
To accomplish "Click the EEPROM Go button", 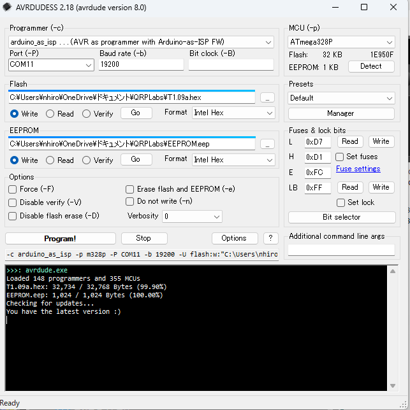I will click(x=136, y=159).
